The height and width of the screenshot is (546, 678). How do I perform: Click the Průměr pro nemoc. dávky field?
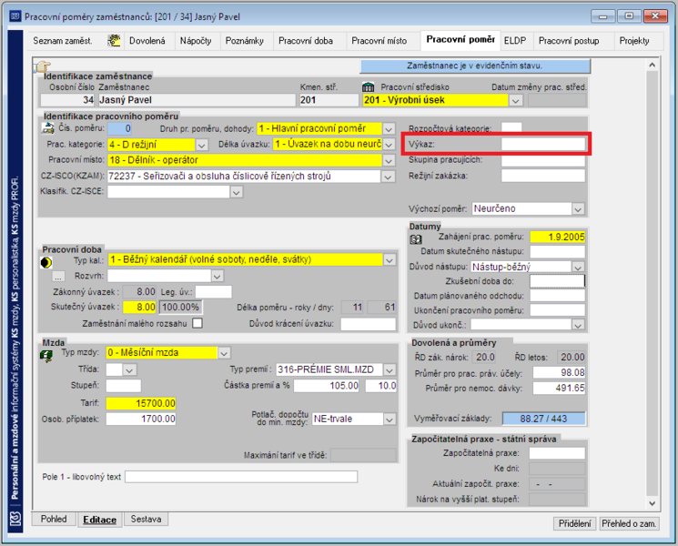pos(559,389)
